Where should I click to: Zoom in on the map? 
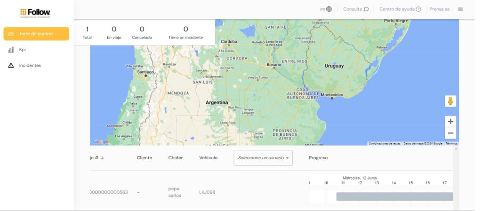tap(450, 121)
